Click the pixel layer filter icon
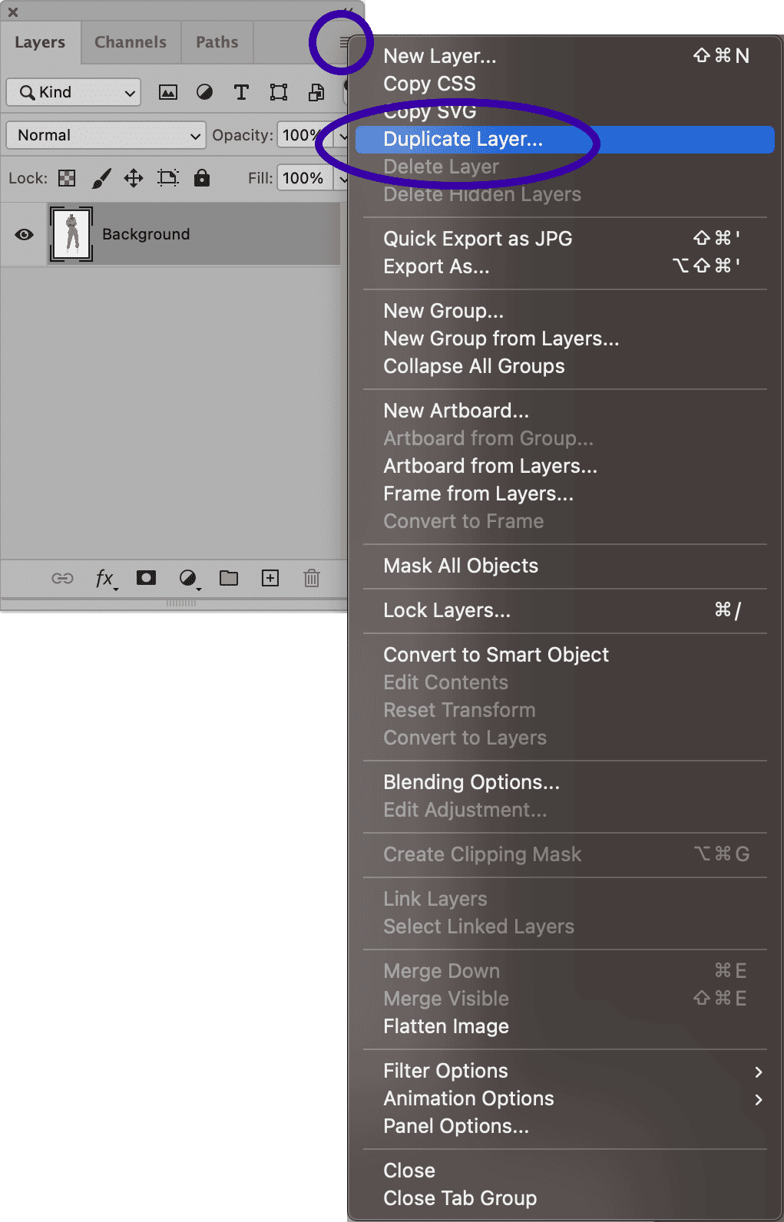The image size is (784, 1222). pos(167,93)
